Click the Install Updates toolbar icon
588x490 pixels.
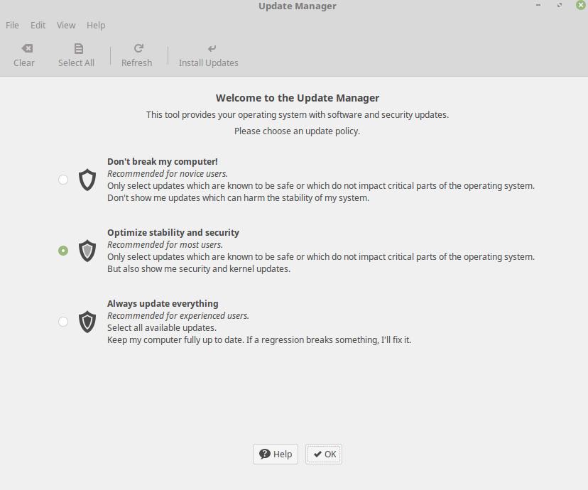click(x=212, y=48)
